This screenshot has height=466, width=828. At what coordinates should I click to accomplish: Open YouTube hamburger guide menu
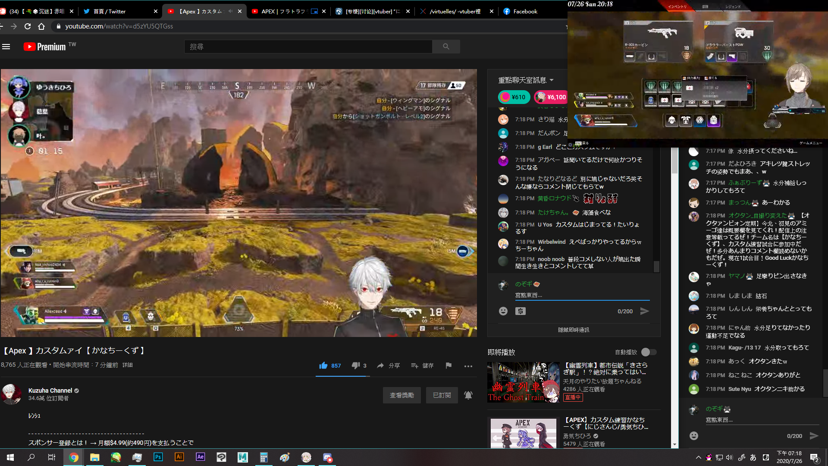point(6,47)
